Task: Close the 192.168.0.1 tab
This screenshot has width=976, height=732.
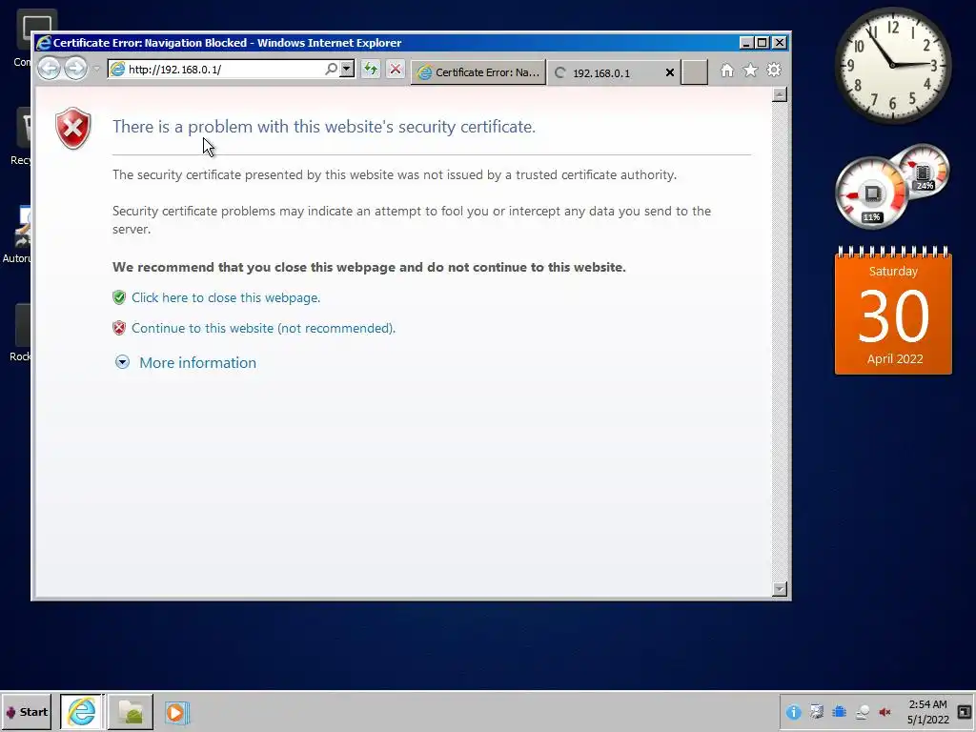Action: [670, 72]
